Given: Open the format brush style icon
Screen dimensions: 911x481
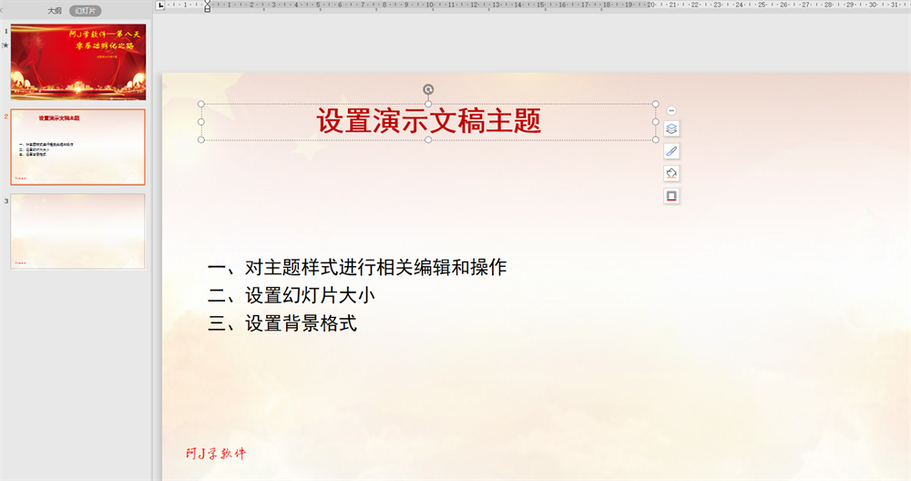Looking at the screenshot, I should (x=671, y=151).
